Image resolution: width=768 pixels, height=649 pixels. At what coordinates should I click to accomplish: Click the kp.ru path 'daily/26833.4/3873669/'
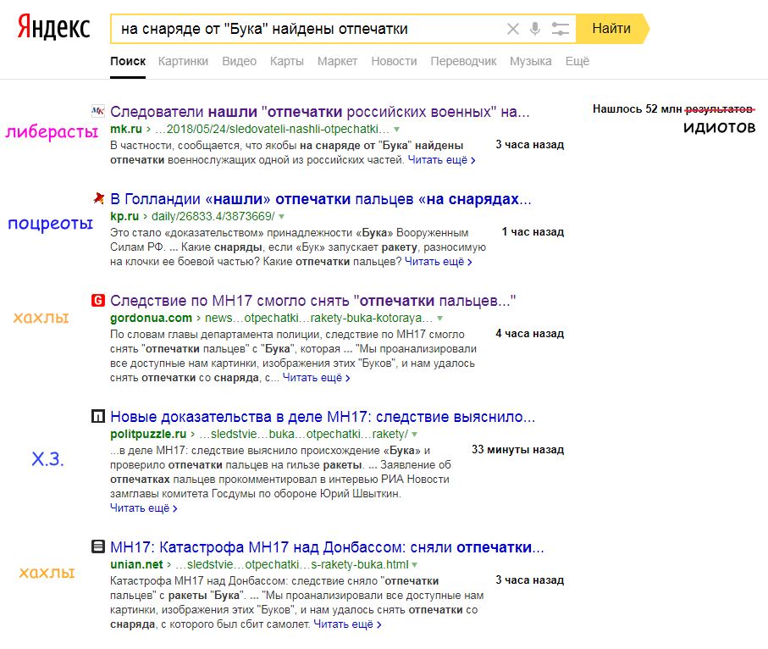213,216
